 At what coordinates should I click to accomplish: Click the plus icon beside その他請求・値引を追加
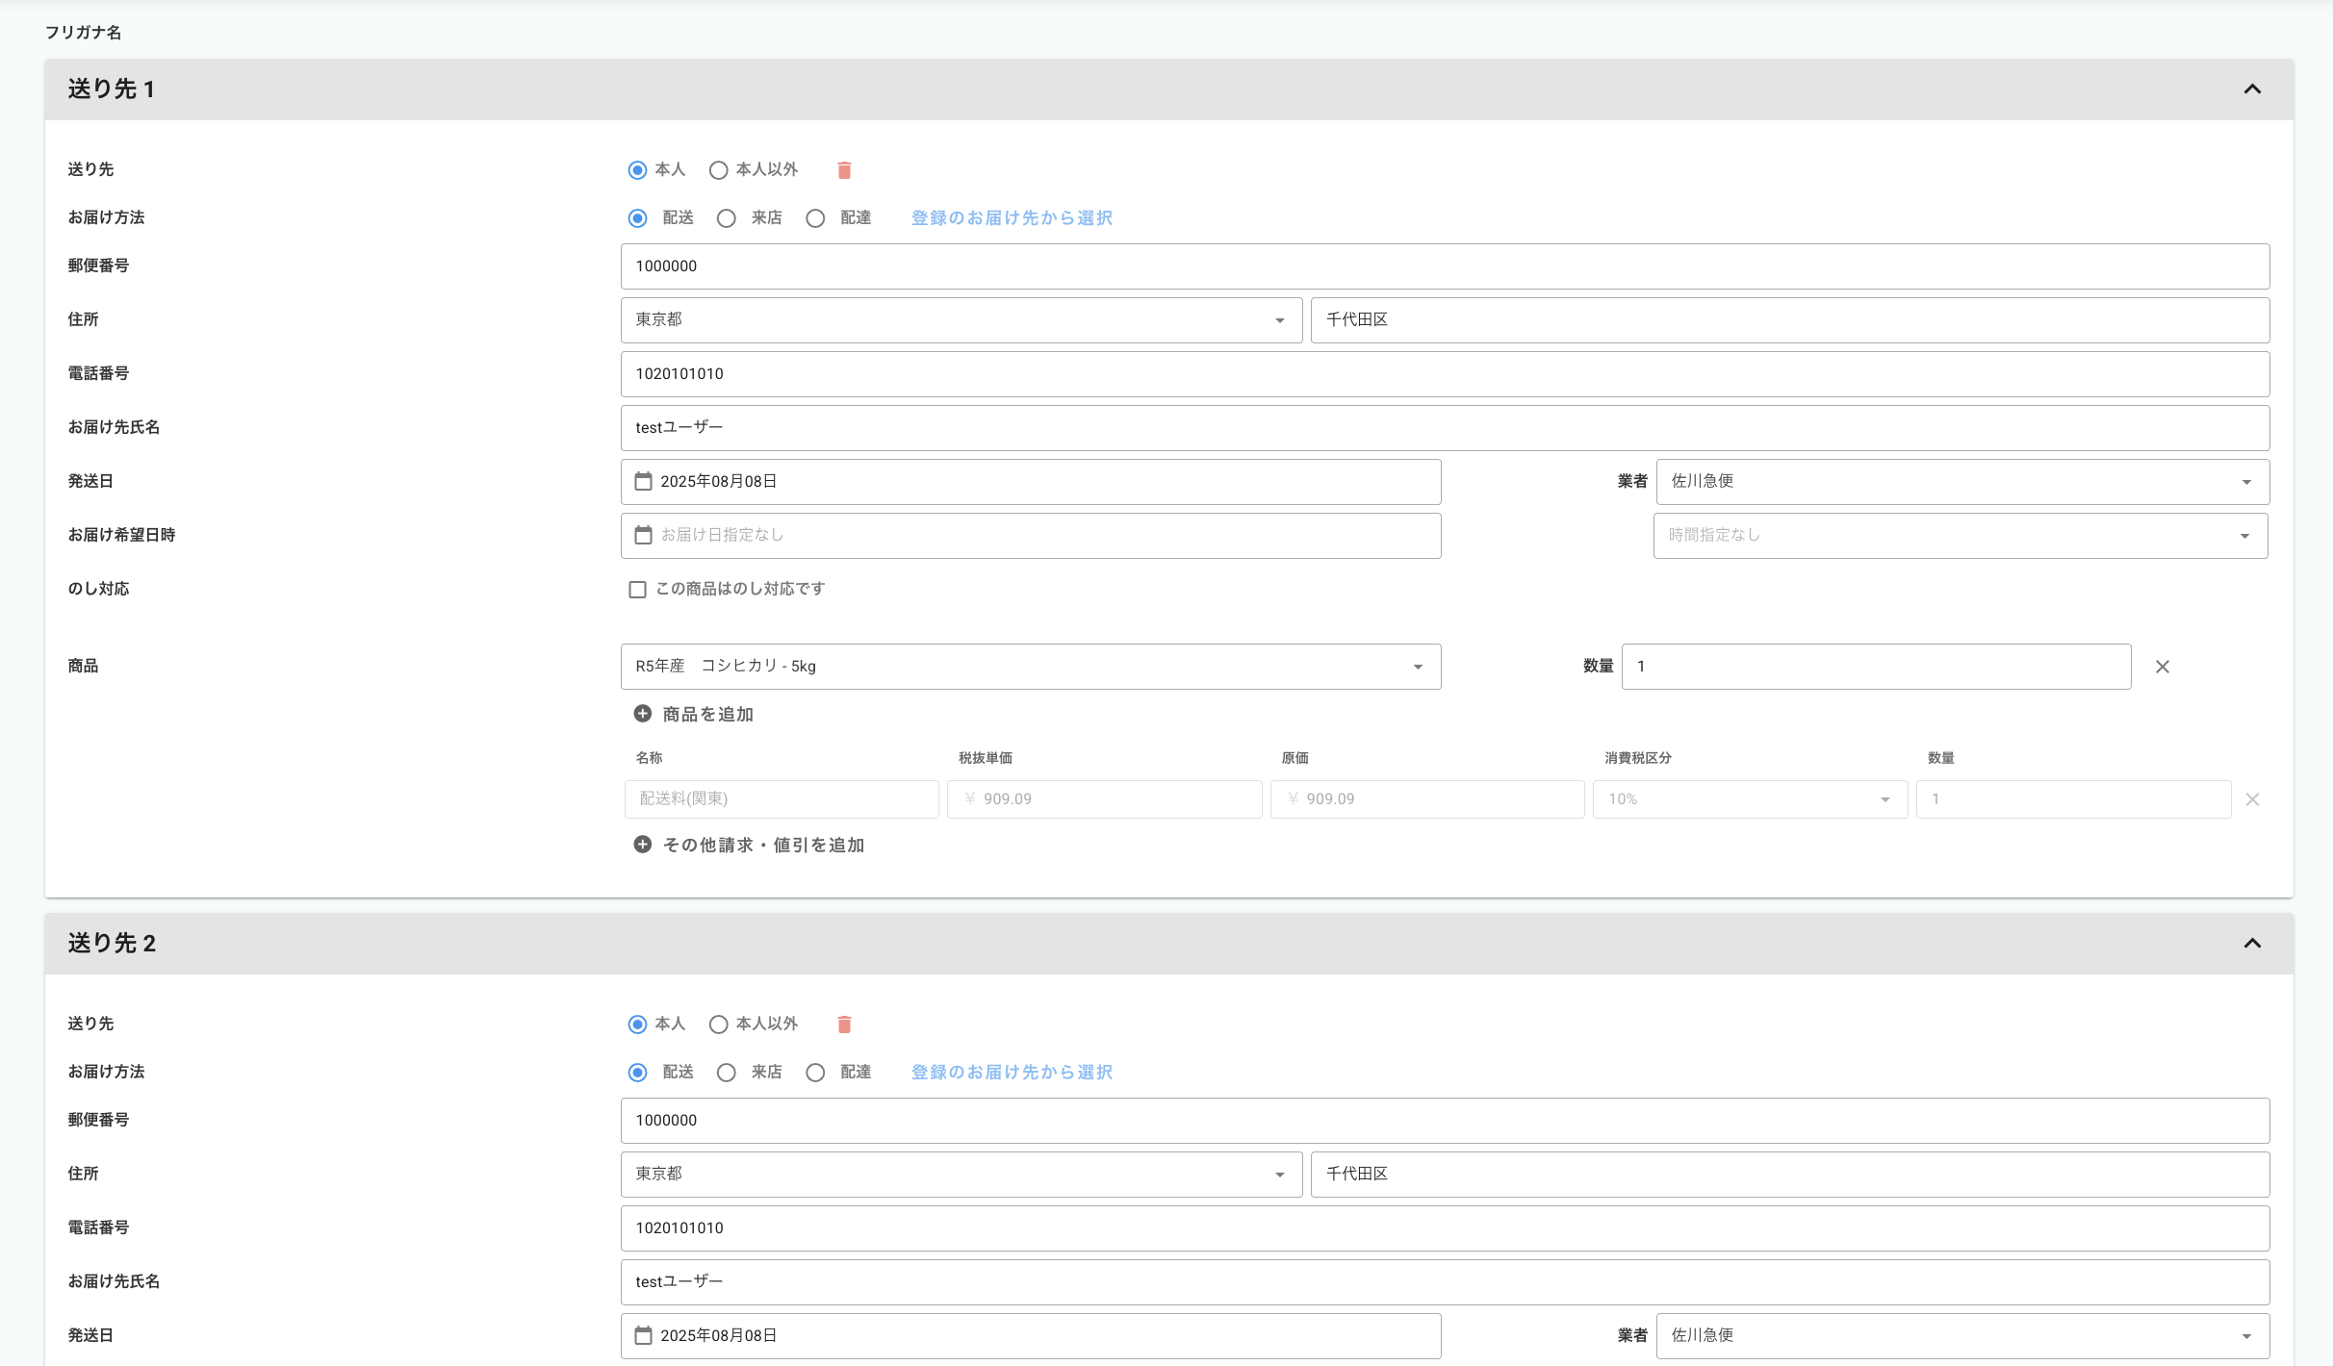click(x=642, y=845)
